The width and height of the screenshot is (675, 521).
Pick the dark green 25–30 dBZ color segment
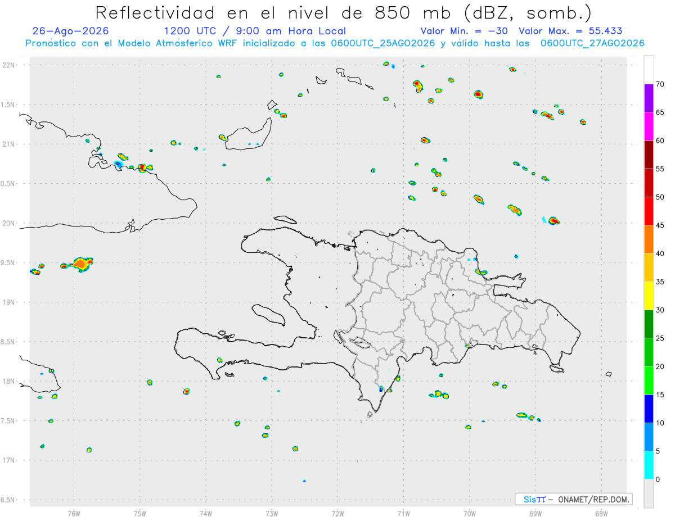point(649,324)
